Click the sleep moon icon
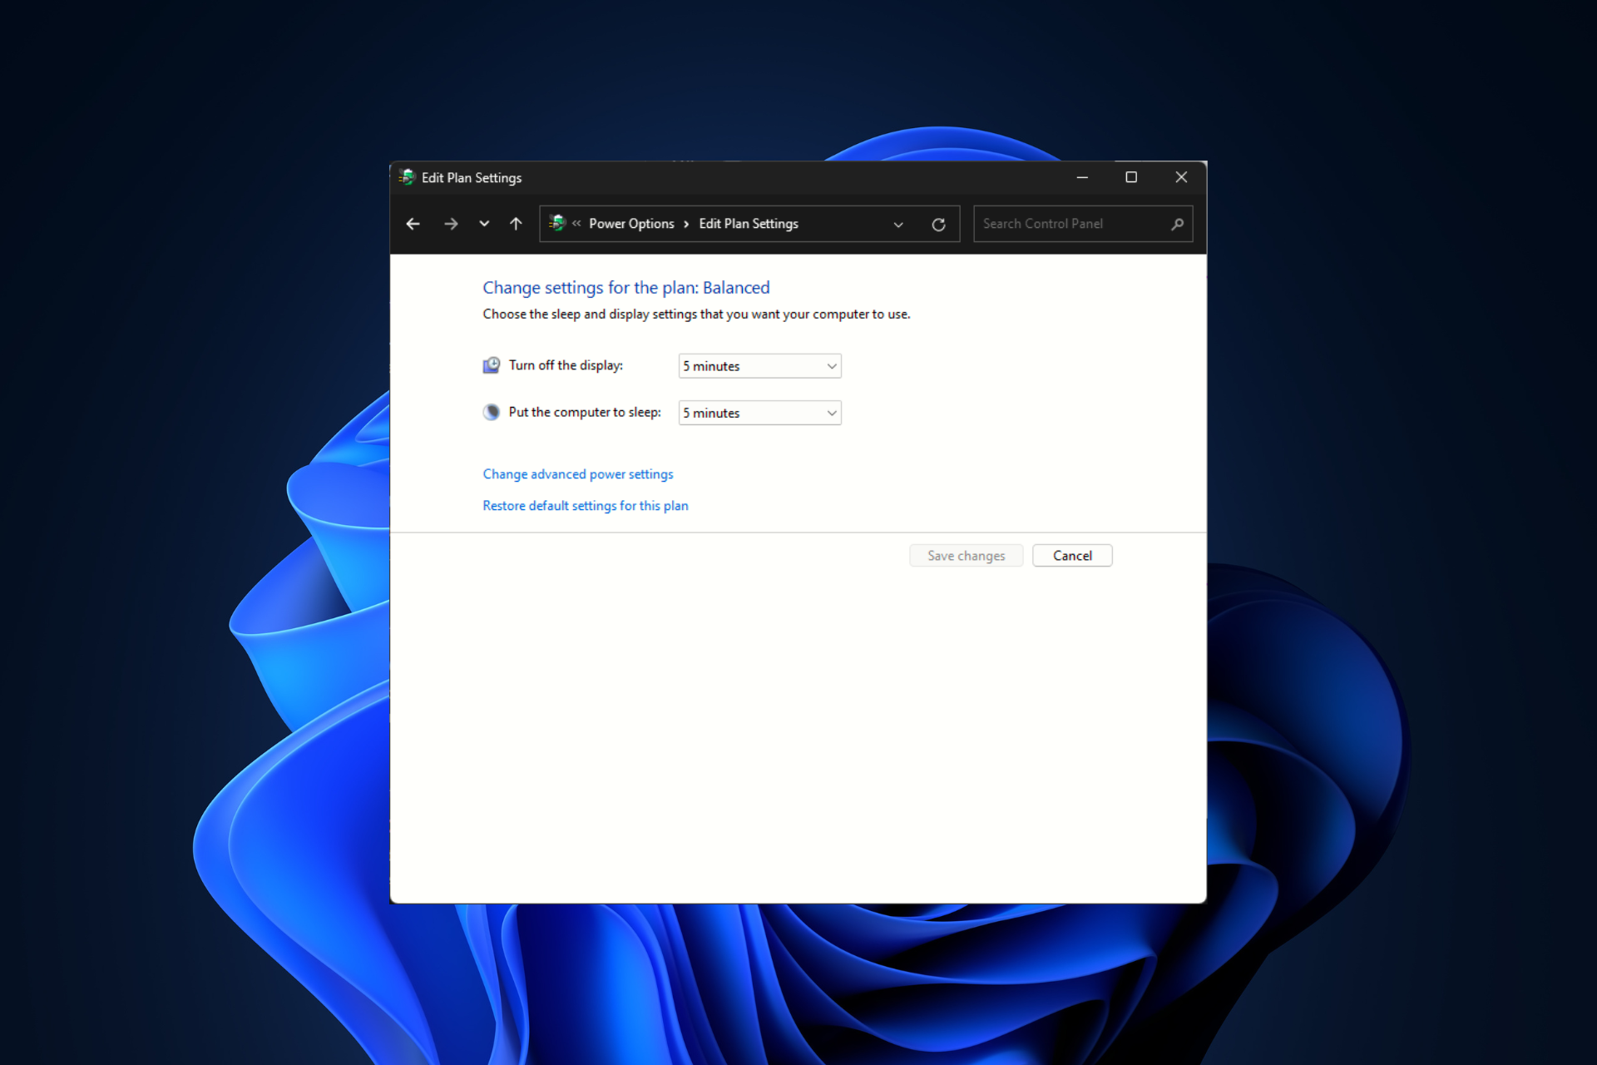 pos(492,412)
